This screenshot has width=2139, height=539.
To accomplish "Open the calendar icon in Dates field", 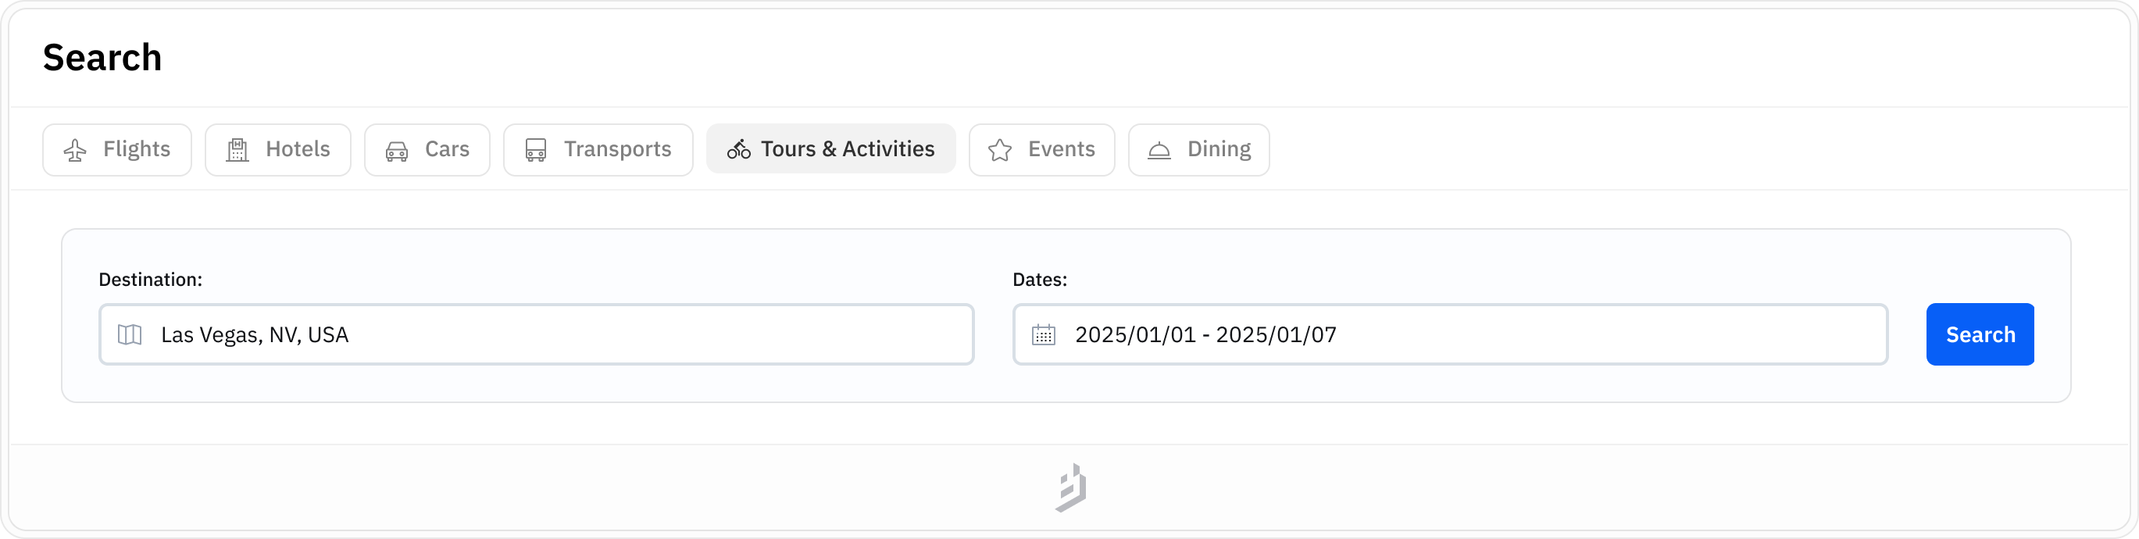I will tap(1044, 334).
